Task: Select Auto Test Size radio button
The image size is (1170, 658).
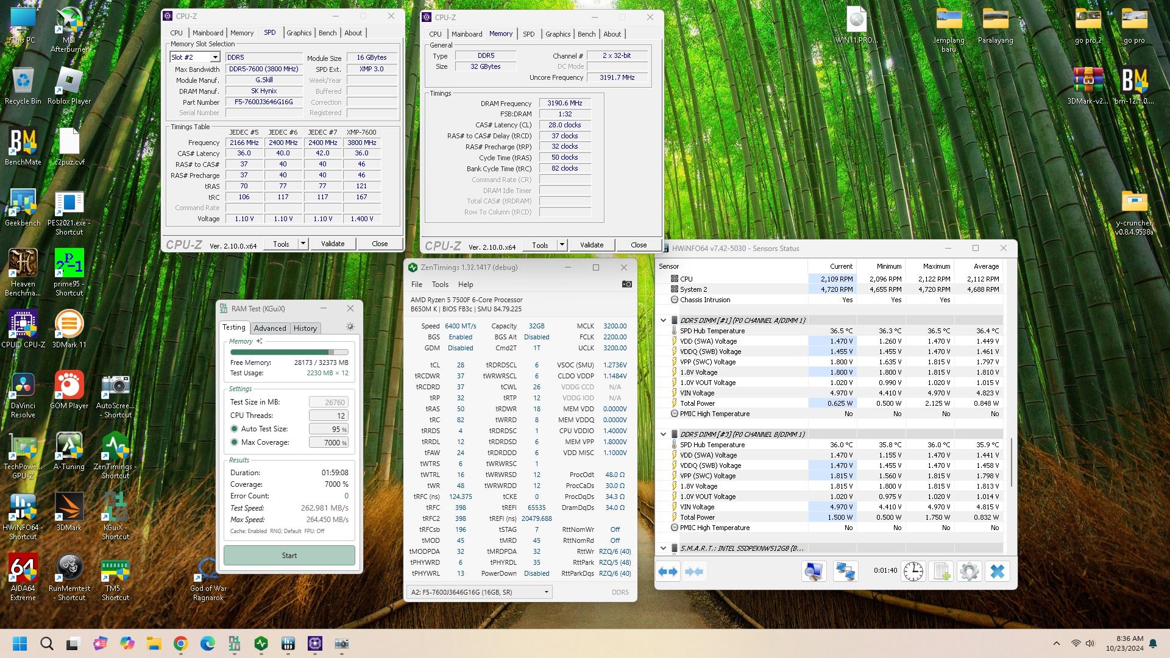Action: pos(234,429)
